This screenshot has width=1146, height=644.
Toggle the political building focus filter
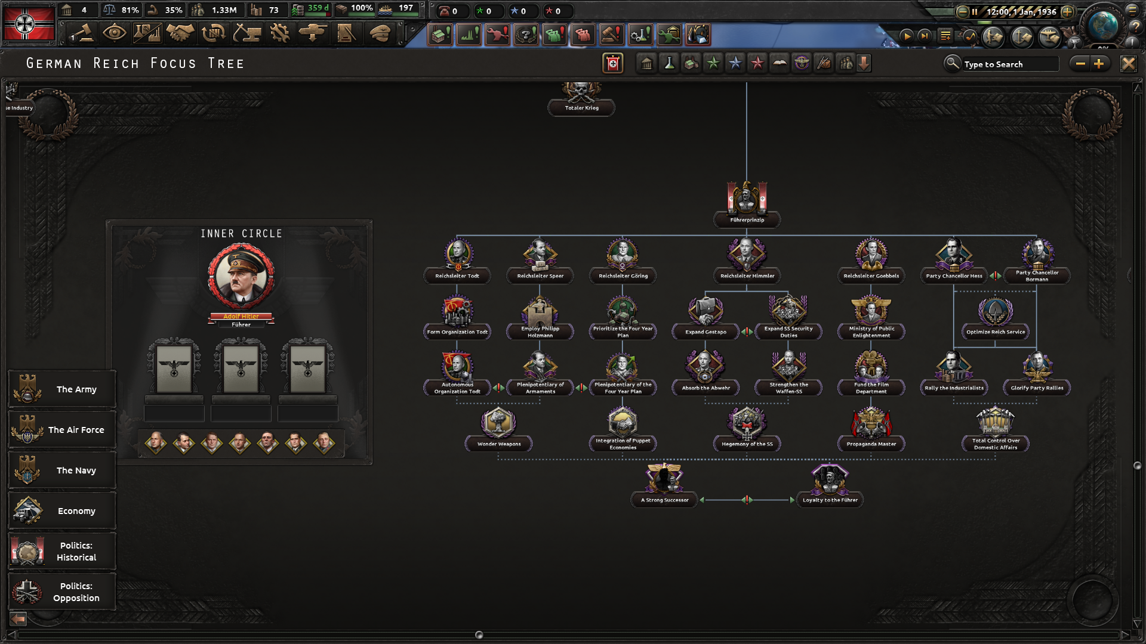click(647, 63)
